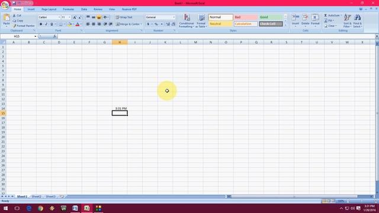Image resolution: width=379 pixels, height=213 pixels.
Task: Toggle Italic formatting
Action: pyautogui.click(x=46, y=24)
